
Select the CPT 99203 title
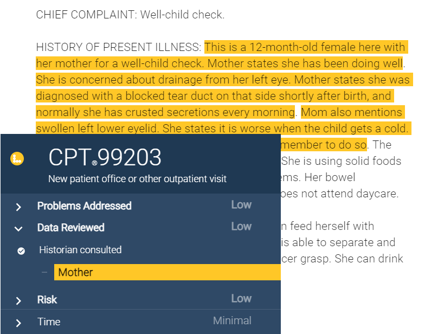pyautogui.click(x=104, y=158)
